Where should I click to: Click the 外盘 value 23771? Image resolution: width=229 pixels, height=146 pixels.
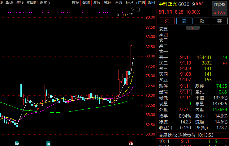coord(185,110)
